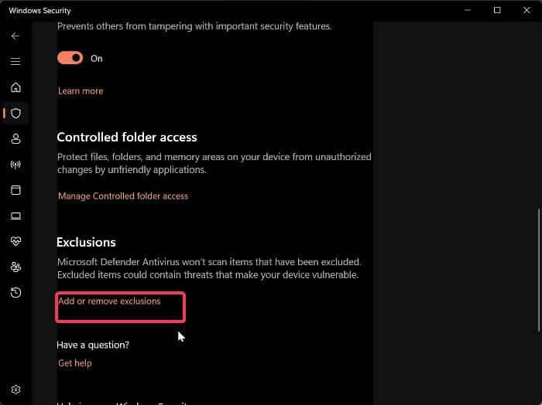Select Family options icon

coord(15,267)
